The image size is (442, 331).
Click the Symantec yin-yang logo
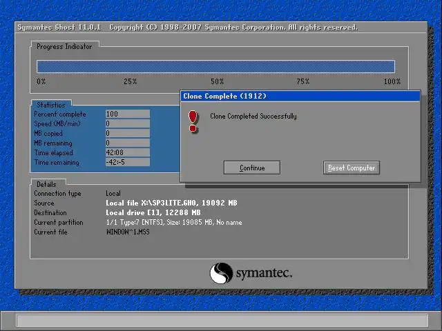(221, 273)
